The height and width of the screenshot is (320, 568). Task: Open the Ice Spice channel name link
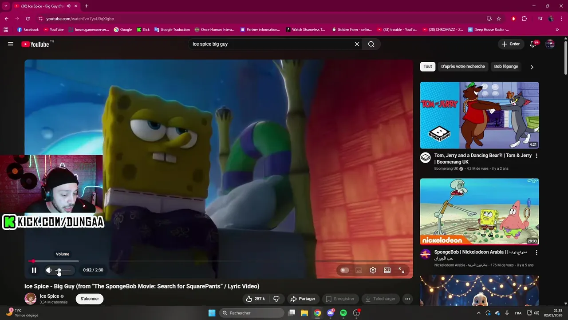click(49, 296)
